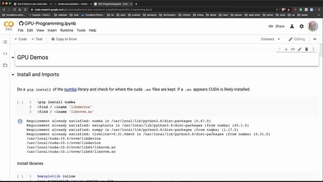Click the 'Install libraries' text
Image resolution: width=323 pixels, height=182 pixels.
coord(30,163)
